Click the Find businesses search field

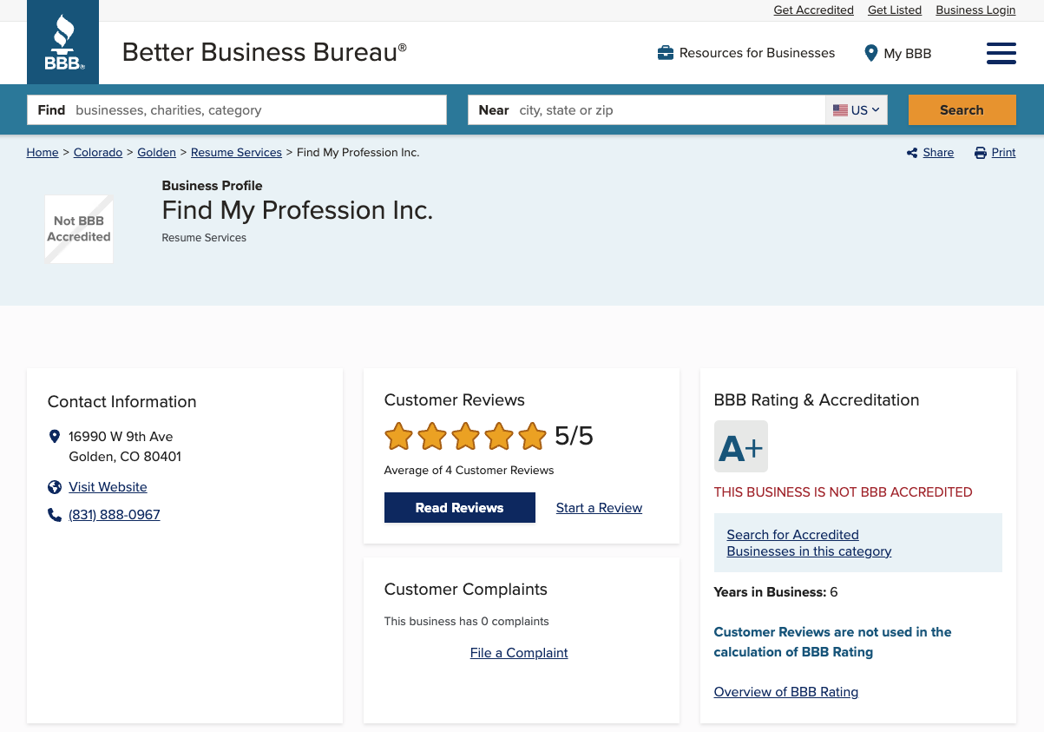(237, 110)
